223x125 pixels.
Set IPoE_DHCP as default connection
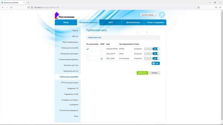[87, 54]
